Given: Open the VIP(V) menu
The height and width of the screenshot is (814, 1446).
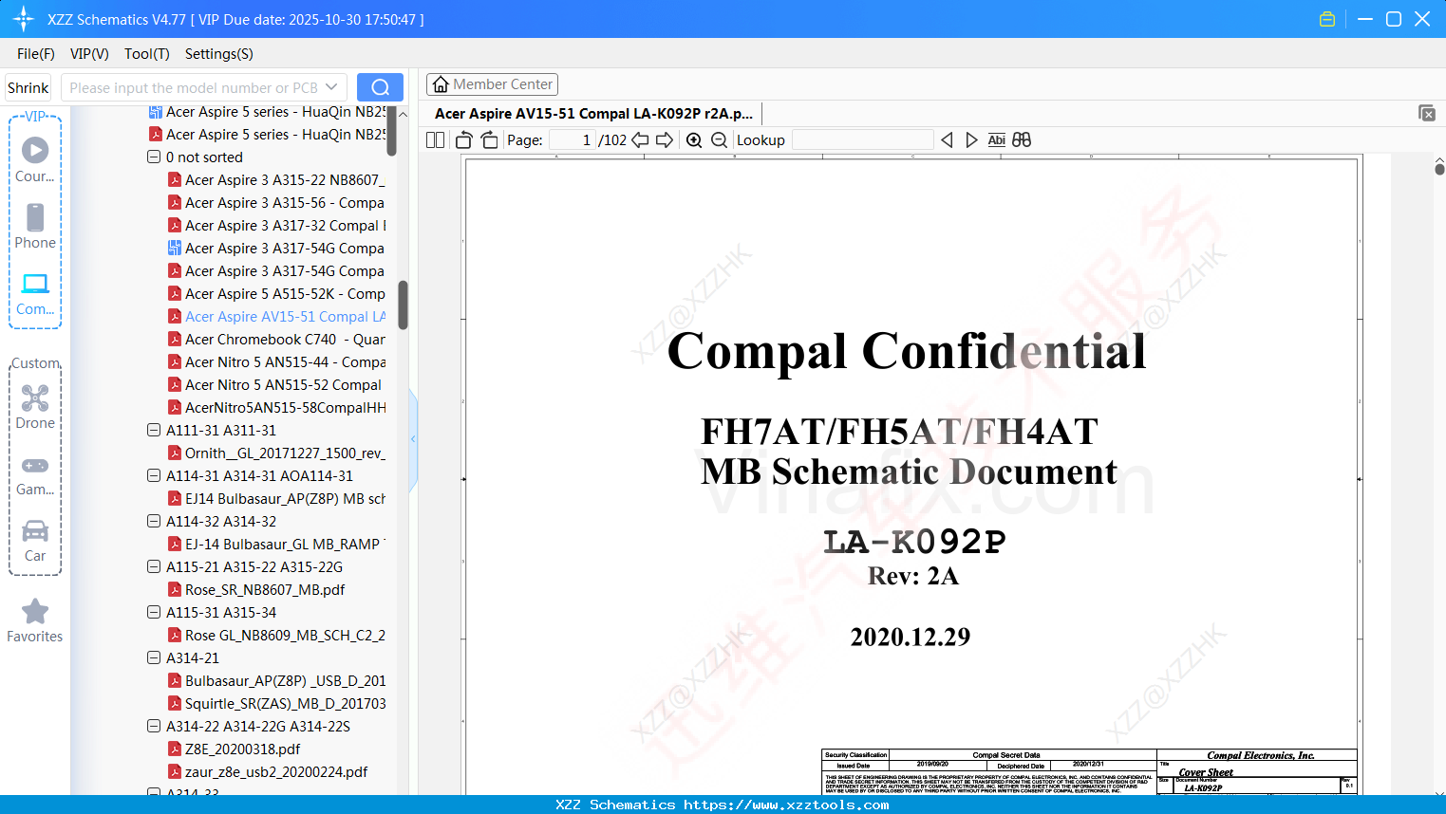Looking at the screenshot, I should 89,54.
